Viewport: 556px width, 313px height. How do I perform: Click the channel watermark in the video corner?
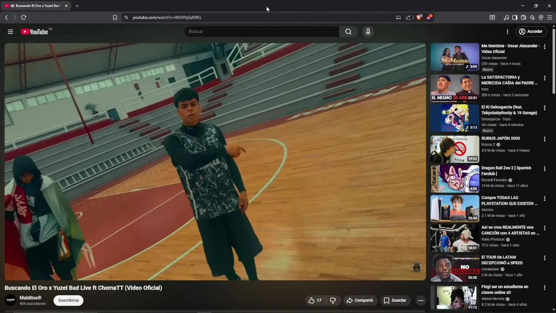click(417, 267)
